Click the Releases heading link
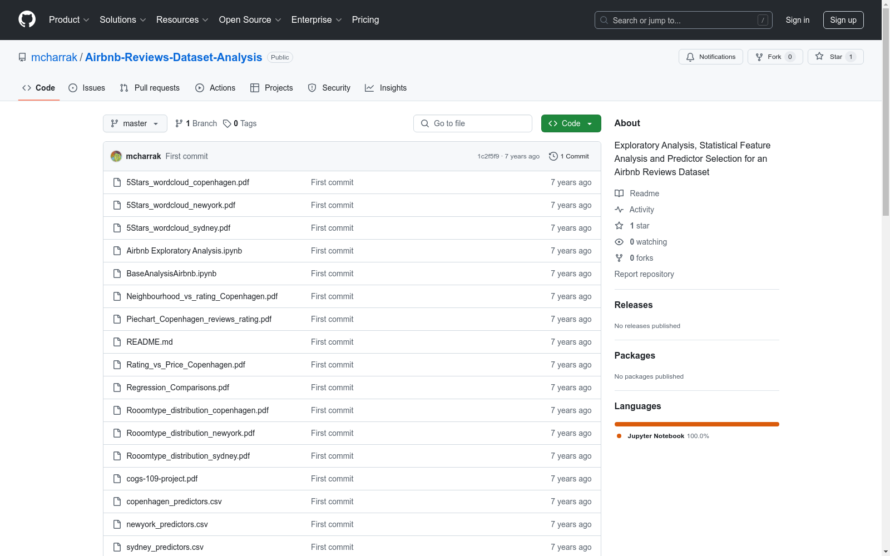This screenshot has width=890, height=556. [634, 305]
